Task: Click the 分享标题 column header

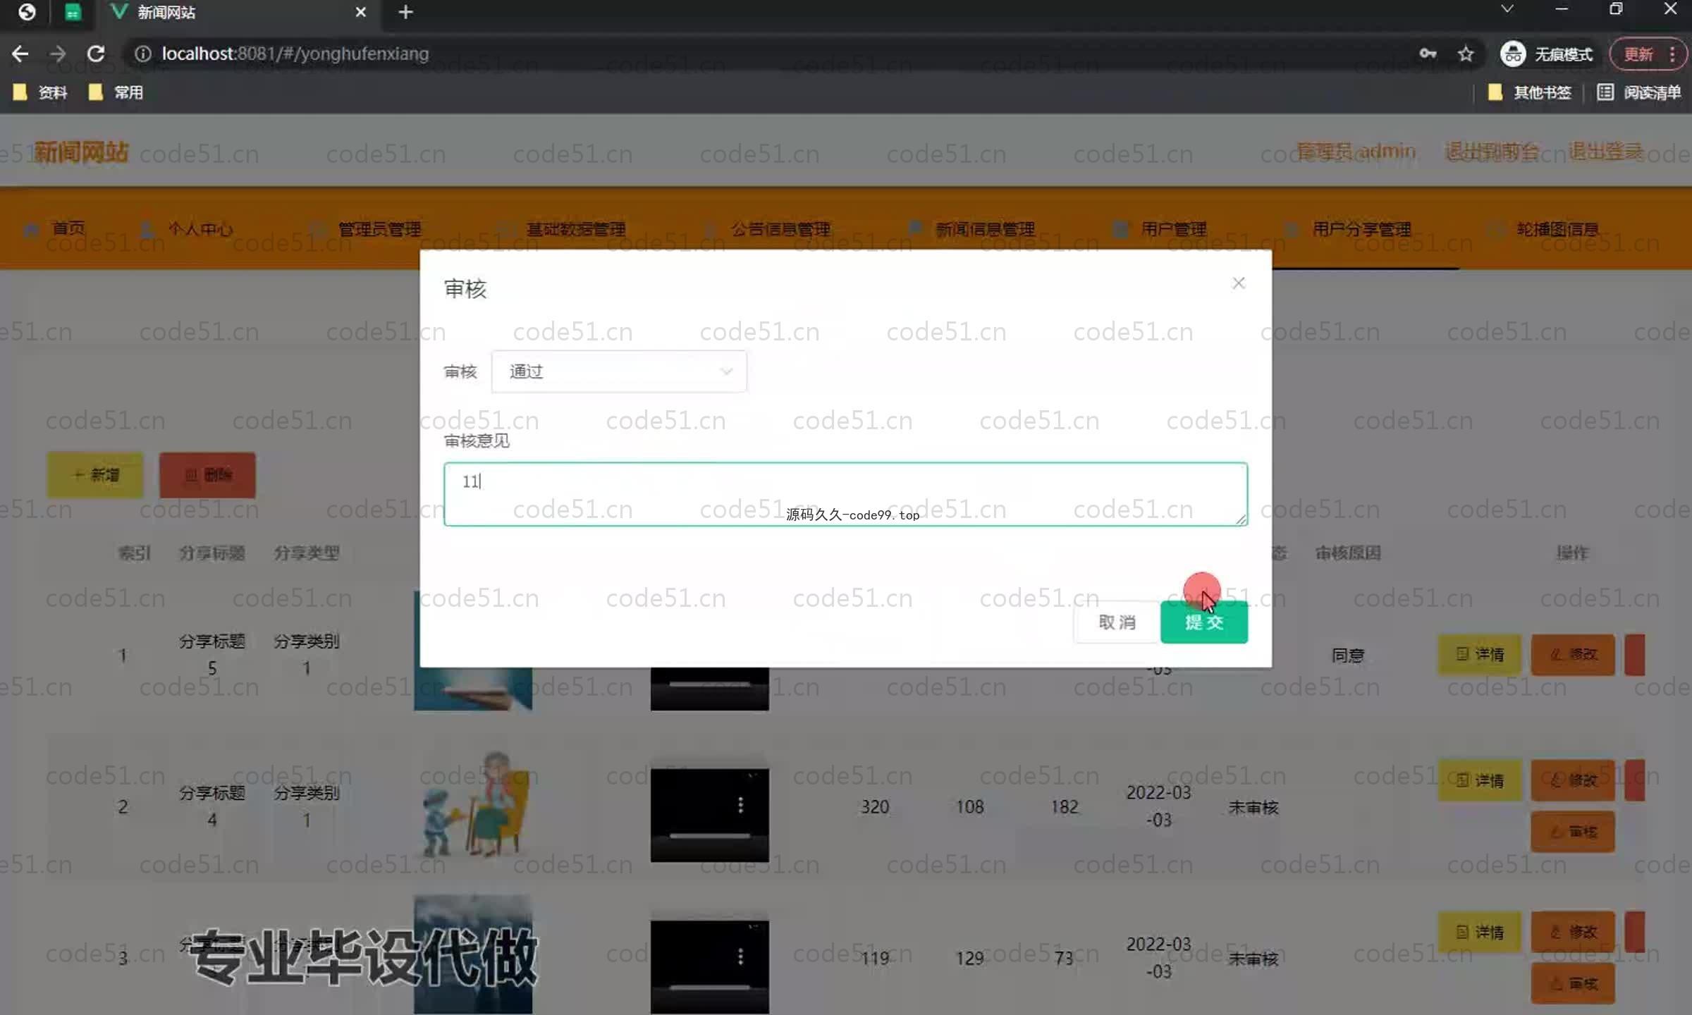Action: tap(211, 553)
